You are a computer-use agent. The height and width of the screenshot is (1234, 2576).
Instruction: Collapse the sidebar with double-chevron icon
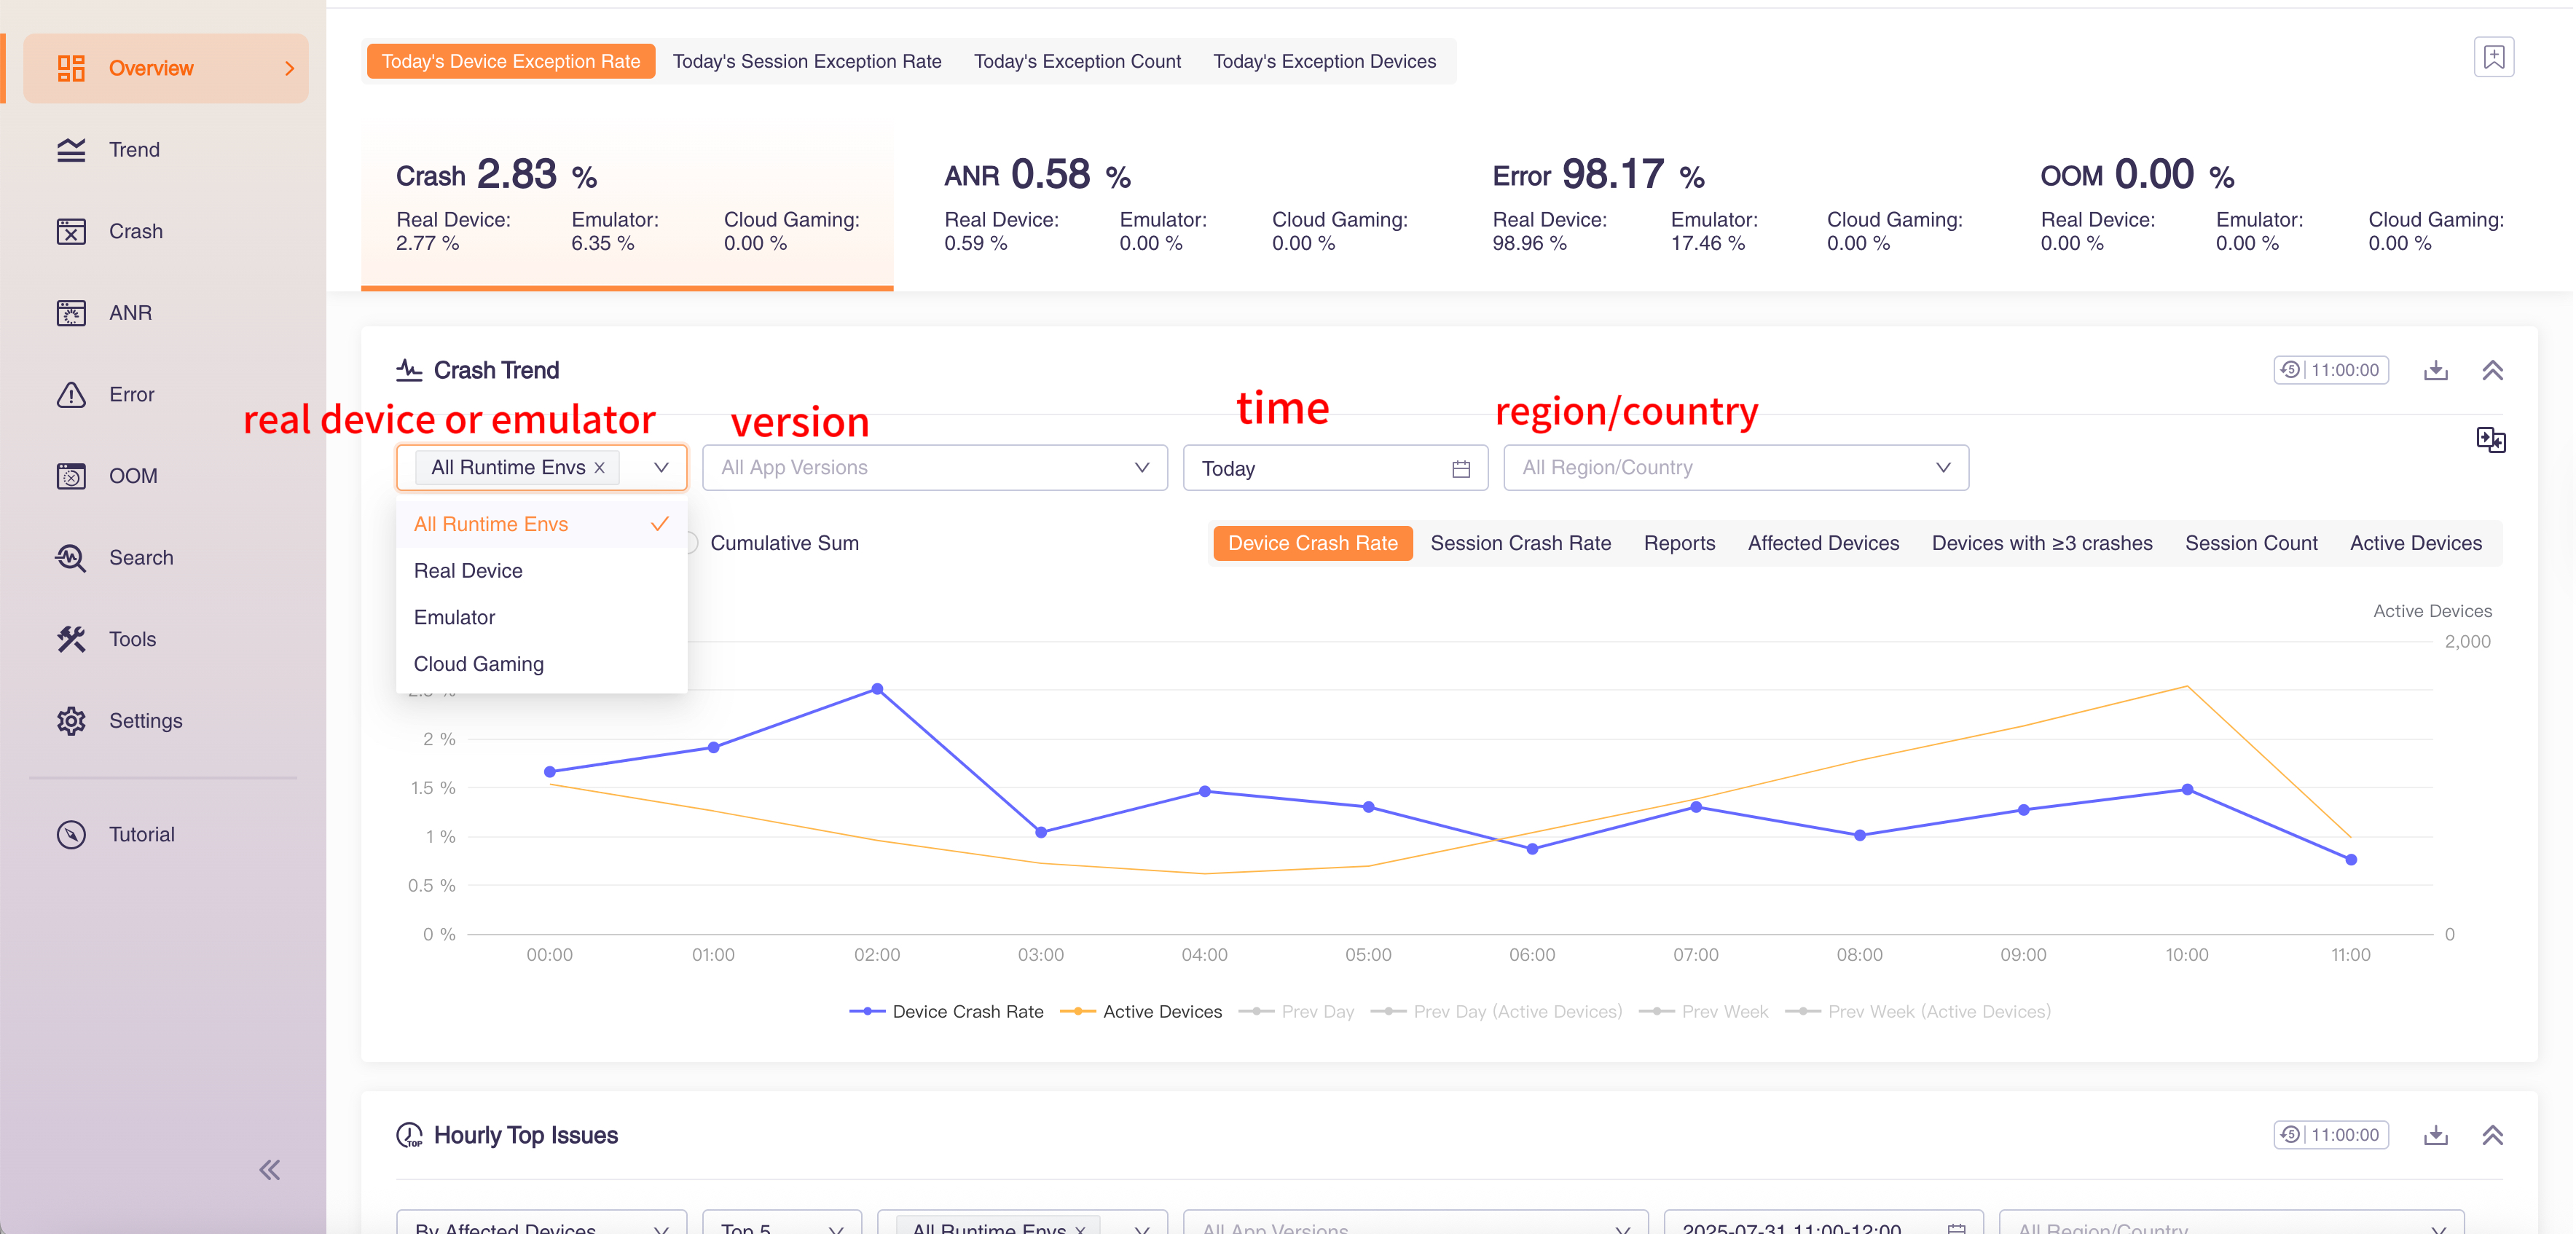(x=269, y=1170)
